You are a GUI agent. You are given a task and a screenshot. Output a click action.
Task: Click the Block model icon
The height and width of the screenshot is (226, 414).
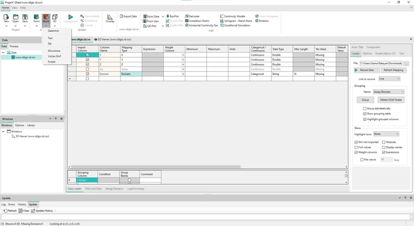click(x=46, y=17)
